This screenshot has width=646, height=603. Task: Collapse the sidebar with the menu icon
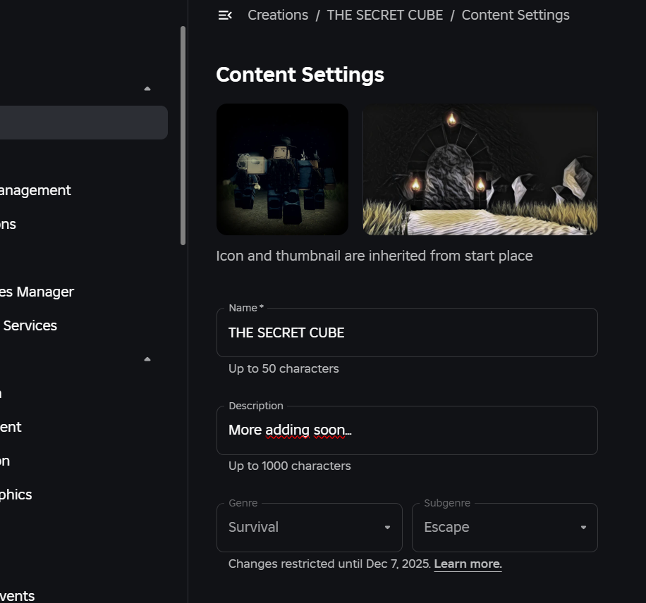225,15
